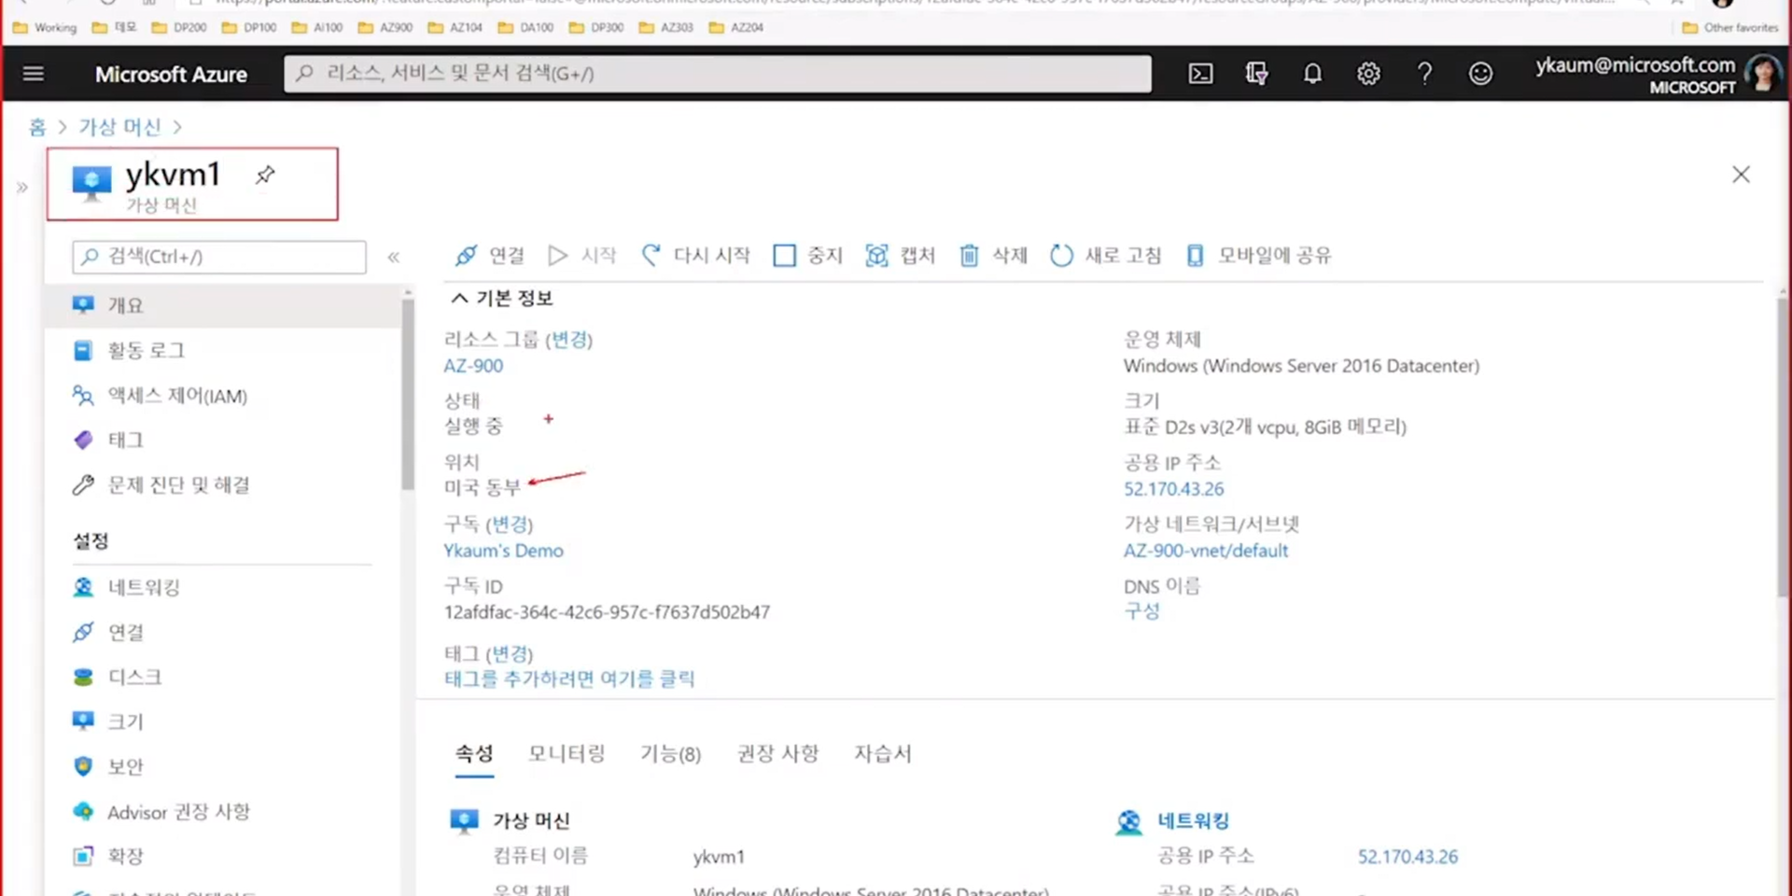Screen dimensions: 1792x896
Task: Click the 홈 breadcrumb
Action: click(37, 127)
